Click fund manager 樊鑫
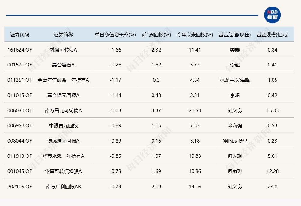This screenshot has width=301, height=206. pyautogui.click(x=234, y=50)
